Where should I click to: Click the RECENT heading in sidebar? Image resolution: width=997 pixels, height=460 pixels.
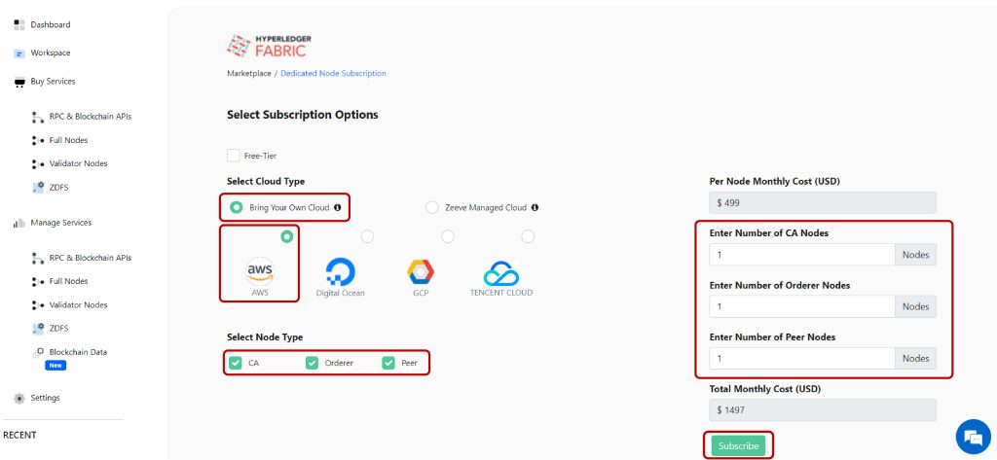click(19, 436)
